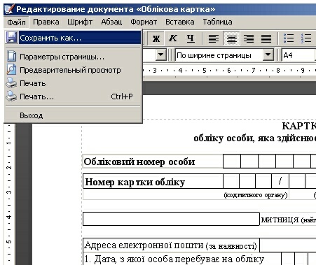Center align the text
Image resolution: width=316 pixels, height=265 pixels.
[x=231, y=38]
